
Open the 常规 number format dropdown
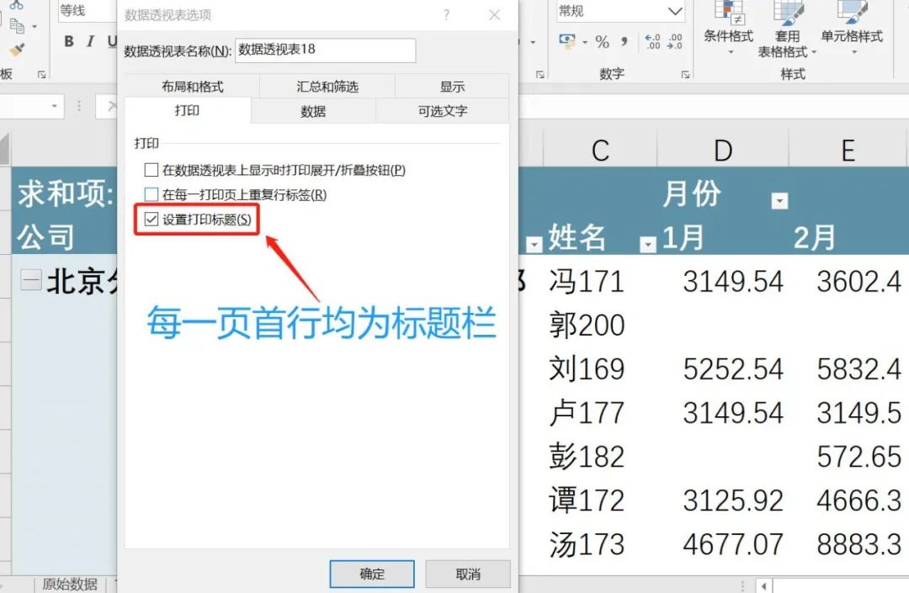(674, 11)
